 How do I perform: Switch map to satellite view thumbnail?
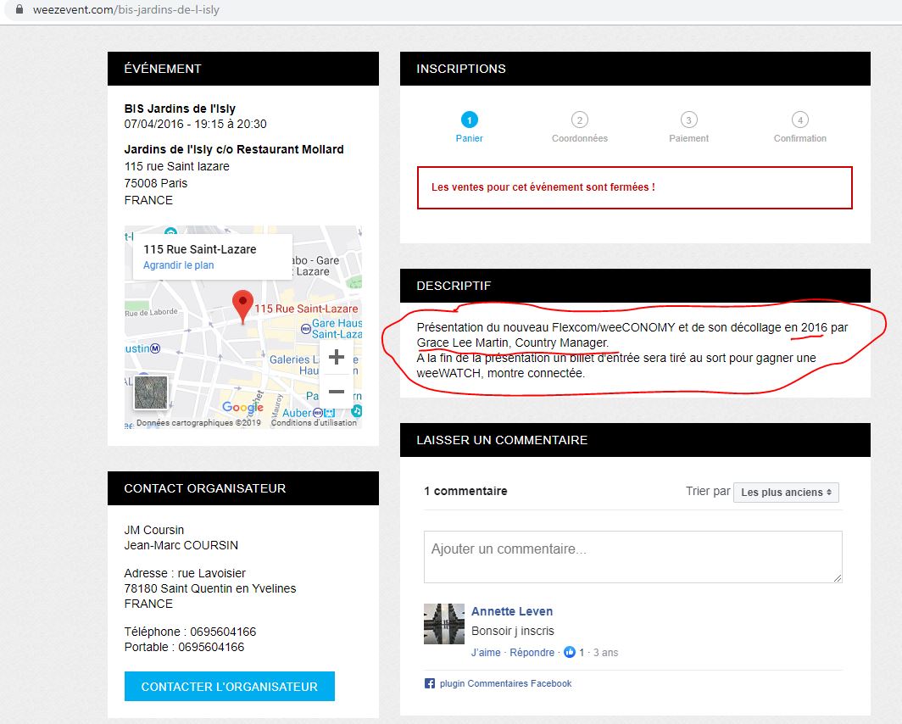pos(151,393)
